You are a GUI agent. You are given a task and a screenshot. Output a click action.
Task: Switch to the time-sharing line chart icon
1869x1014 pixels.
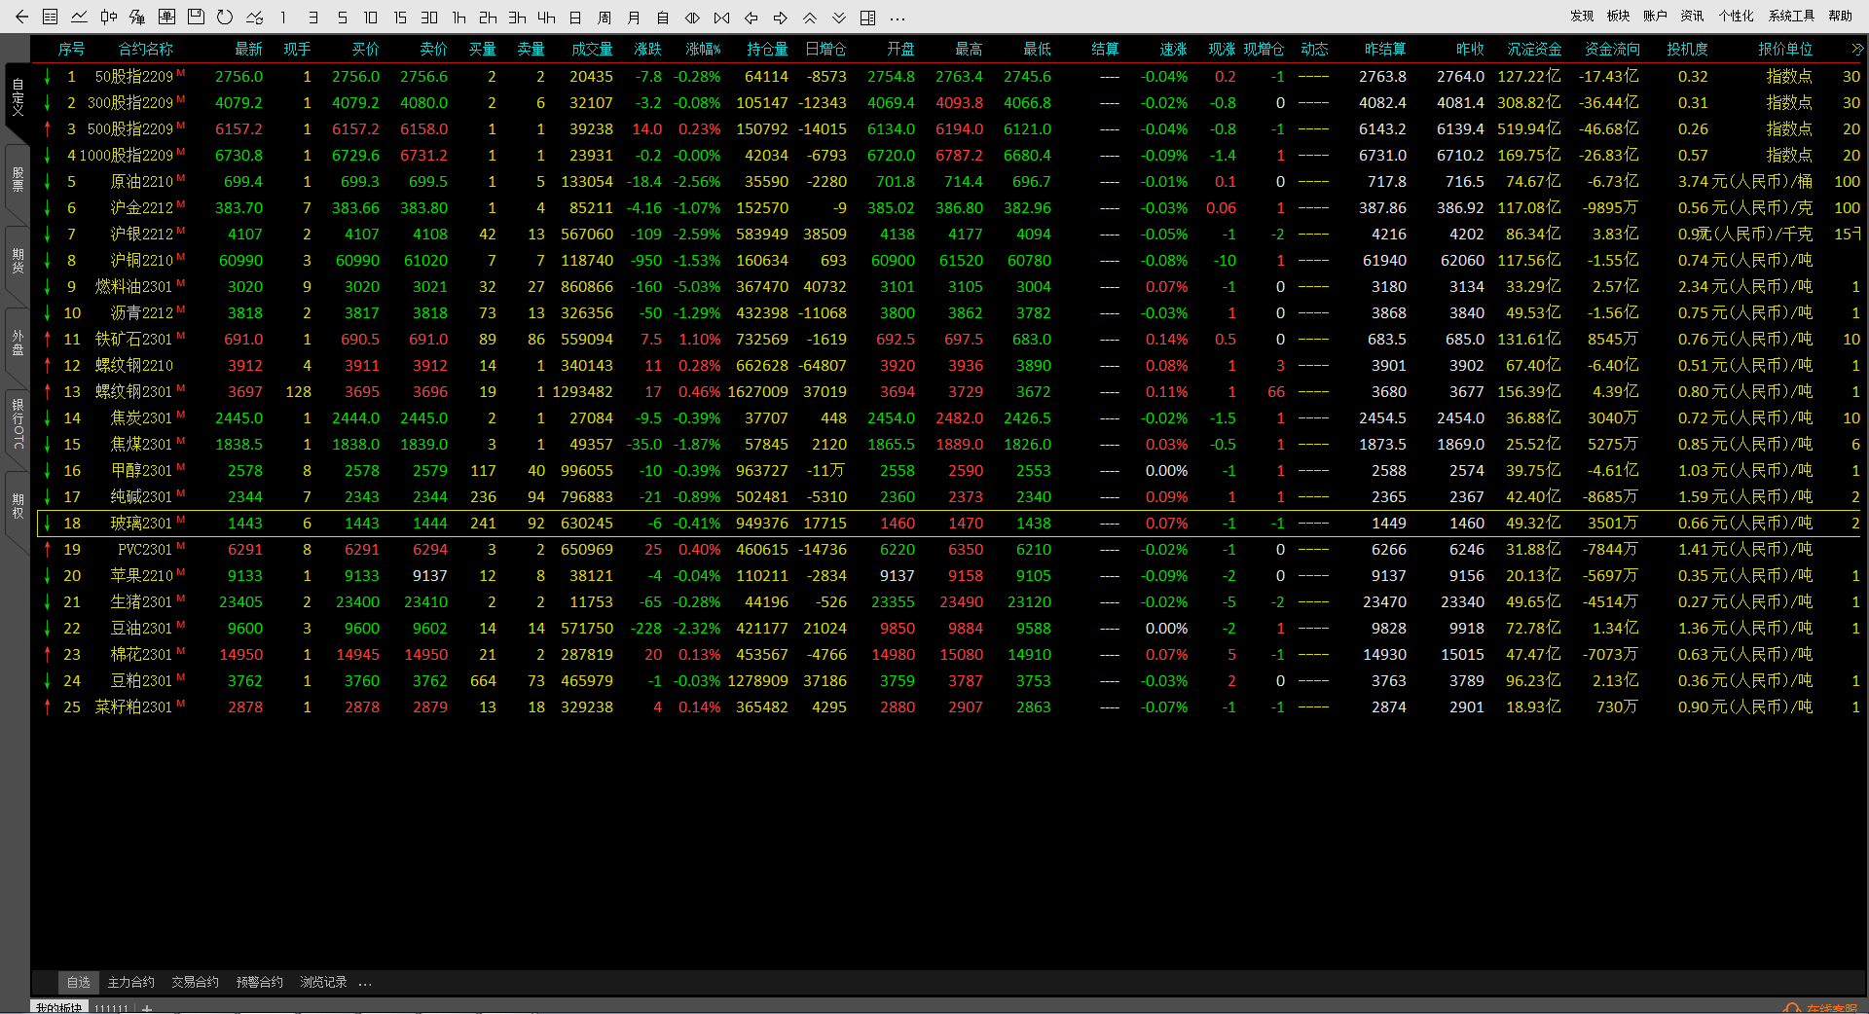(x=80, y=17)
